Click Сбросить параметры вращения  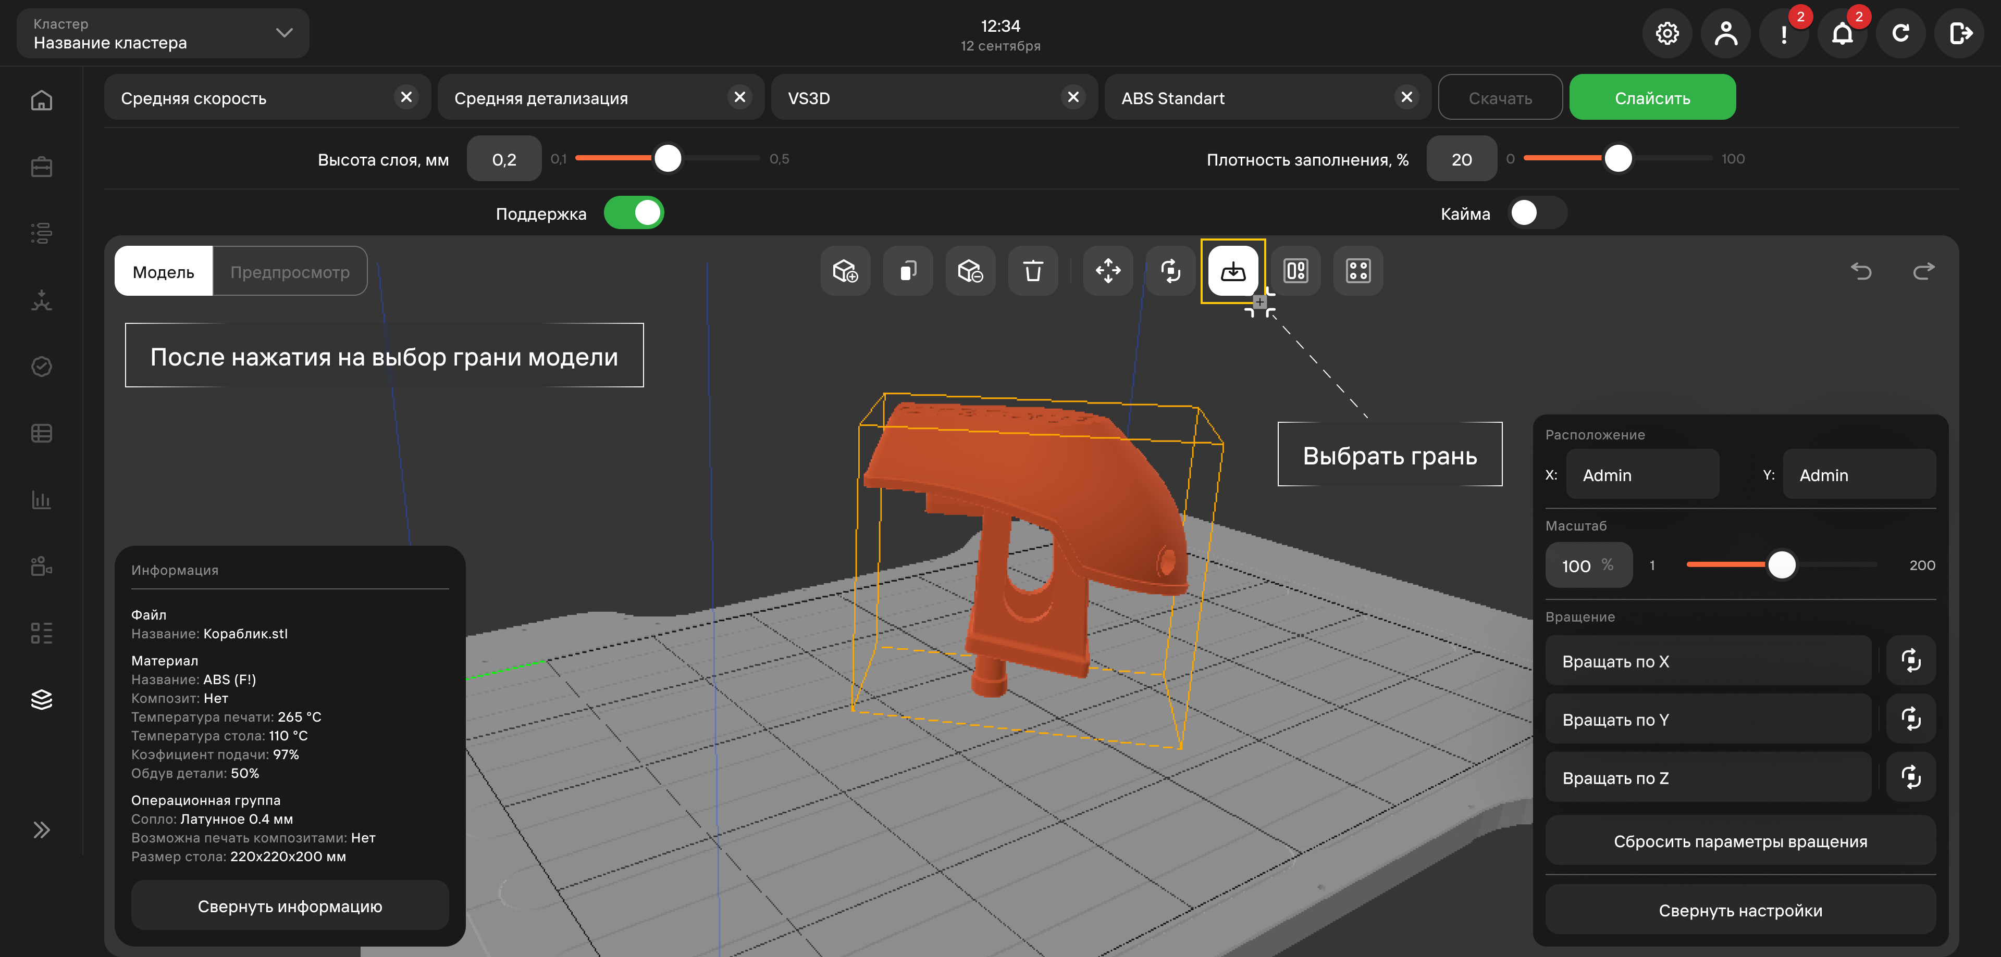coord(1740,840)
